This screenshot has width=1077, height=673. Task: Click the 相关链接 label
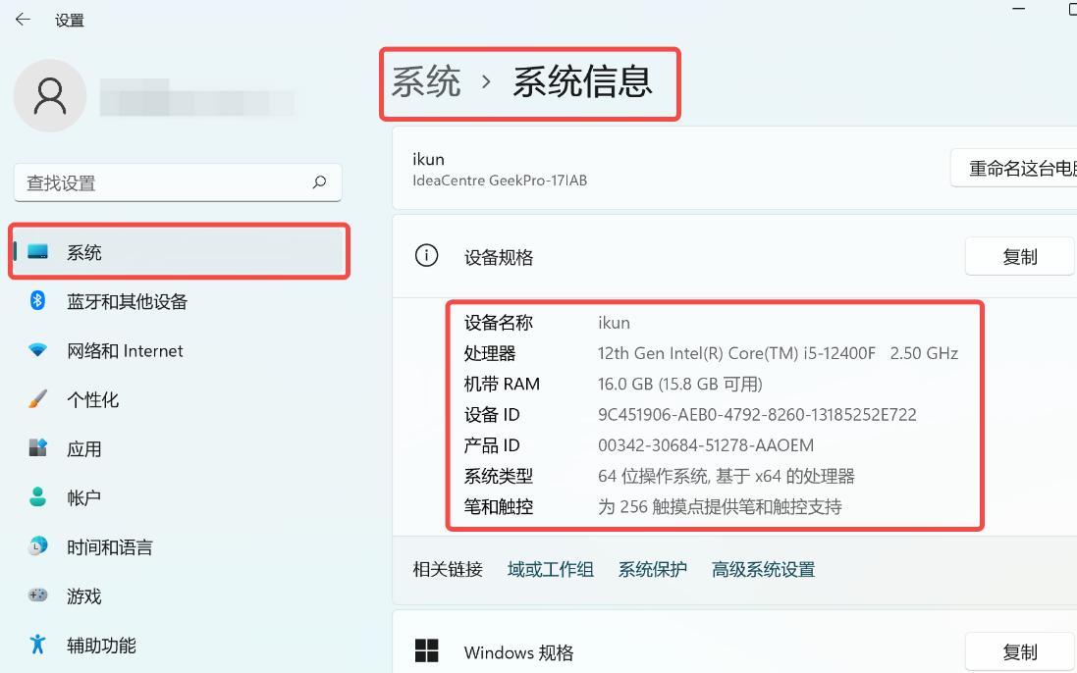coord(448,569)
